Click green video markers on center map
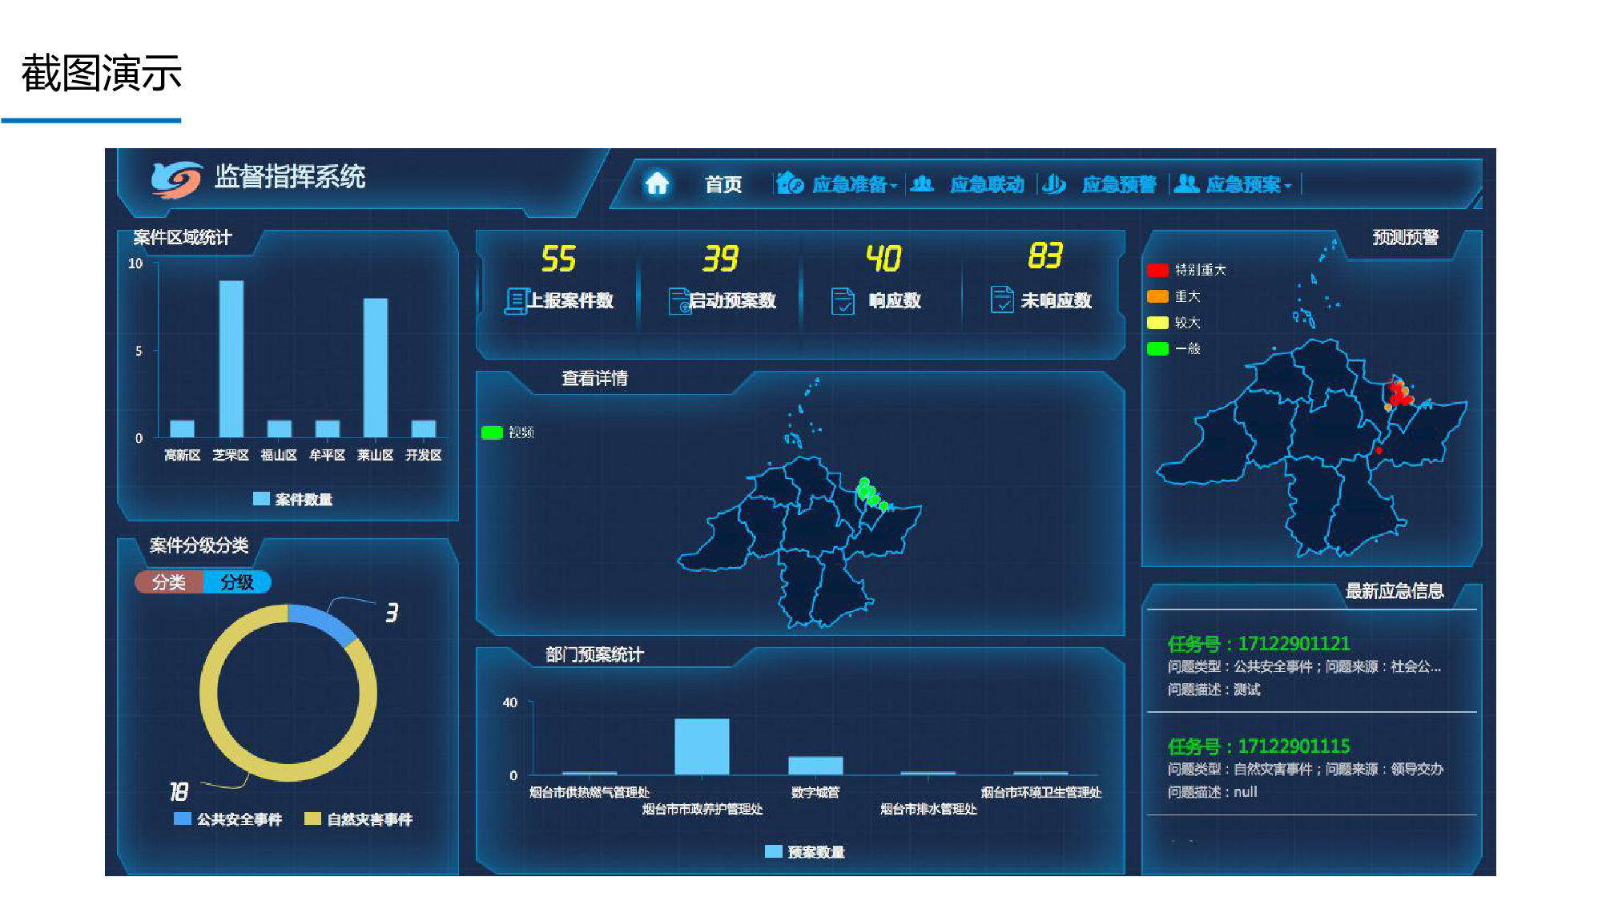The image size is (1602, 901). [871, 493]
